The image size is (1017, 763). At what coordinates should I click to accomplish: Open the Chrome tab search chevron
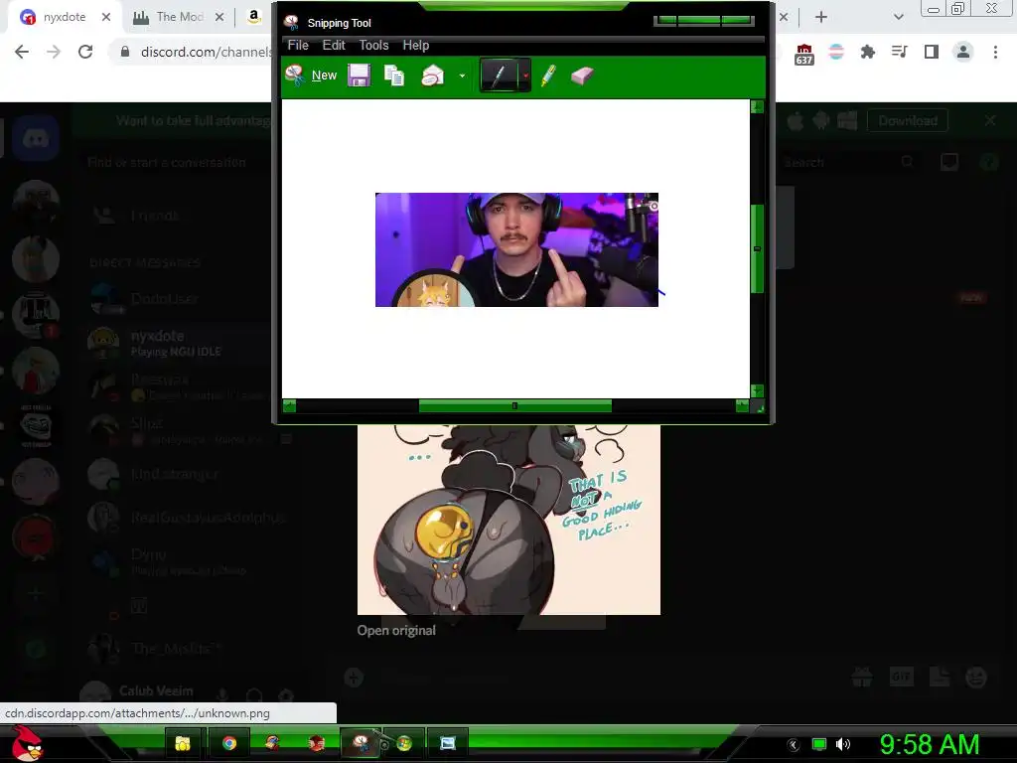point(898,18)
